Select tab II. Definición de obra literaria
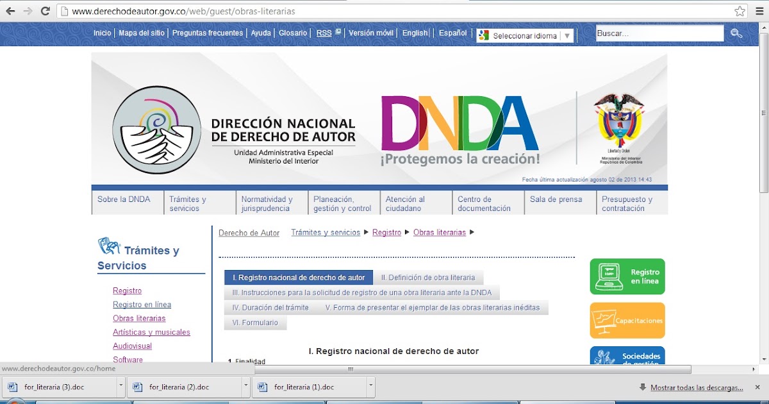Viewport: 769px width, 404px height. coord(428,278)
